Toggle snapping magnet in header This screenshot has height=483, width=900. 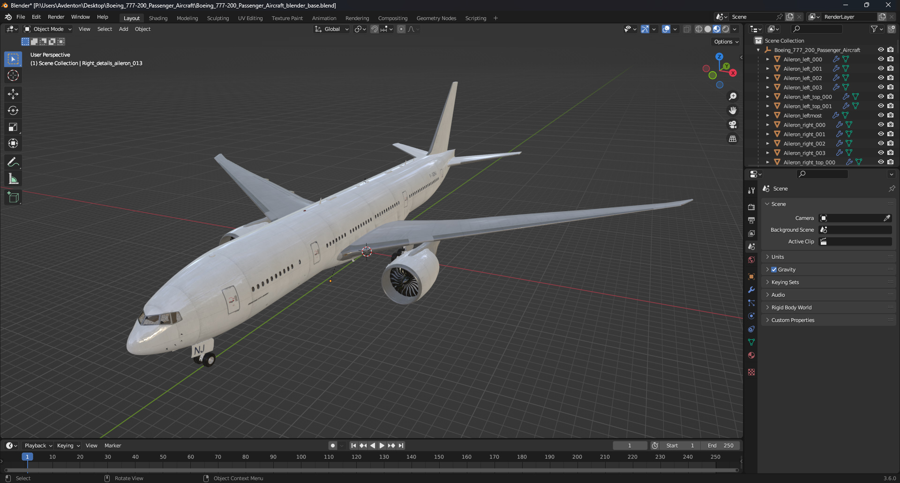[x=374, y=29]
